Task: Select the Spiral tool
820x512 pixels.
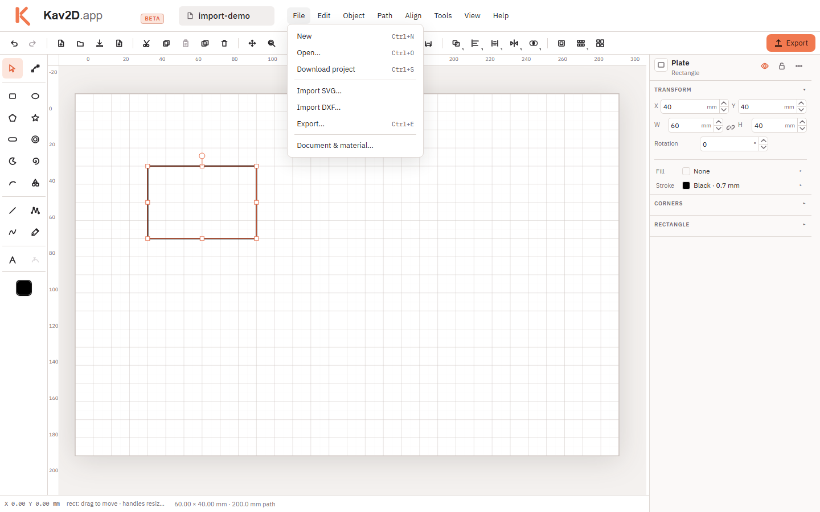Action: [35, 161]
